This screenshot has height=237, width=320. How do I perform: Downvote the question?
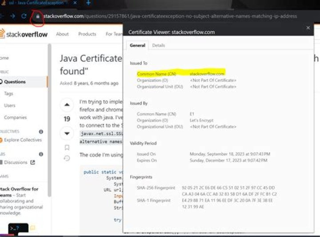point(67,134)
